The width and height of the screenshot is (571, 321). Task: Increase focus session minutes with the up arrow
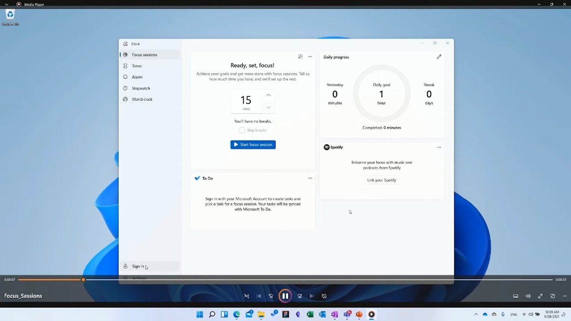coord(268,95)
